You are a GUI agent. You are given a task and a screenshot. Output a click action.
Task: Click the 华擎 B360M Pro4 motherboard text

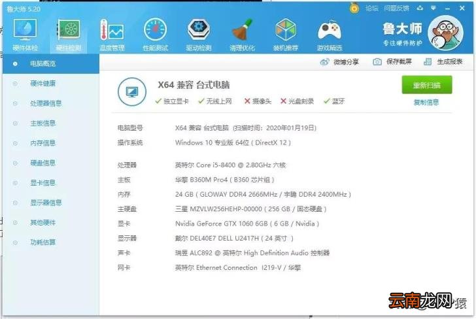click(x=225, y=180)
